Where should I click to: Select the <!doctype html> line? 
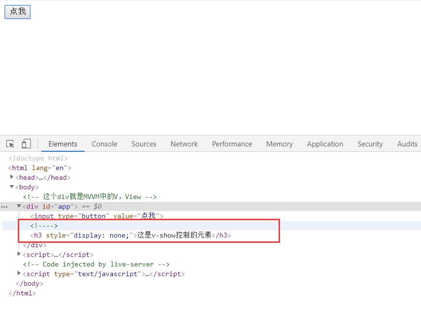click(38, 159)
